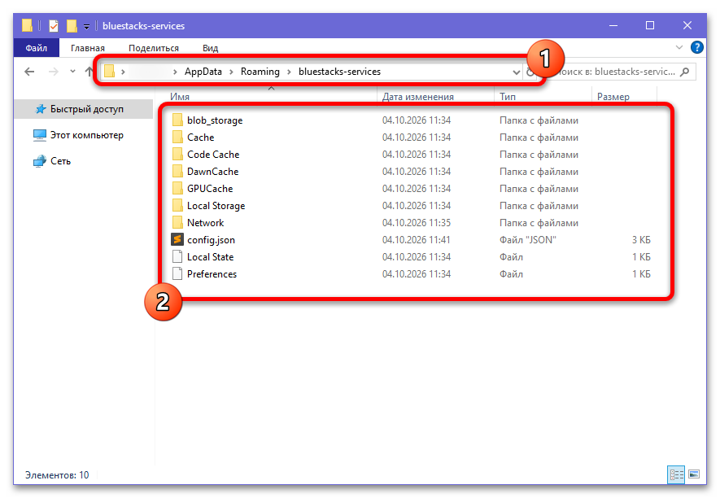Click the search magnifier icon
Screen dimensions: 720x498
pos(685,72)
